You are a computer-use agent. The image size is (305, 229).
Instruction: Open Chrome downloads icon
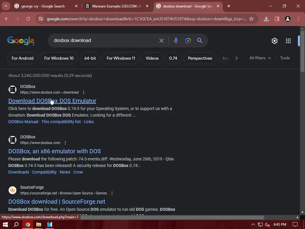[266, 19]
